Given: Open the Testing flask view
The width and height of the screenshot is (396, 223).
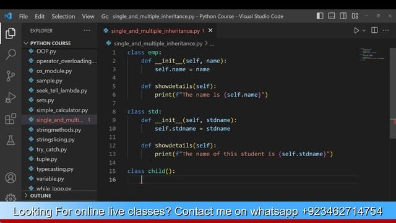Looking at the screenshot, I should [x=11, y=140].
